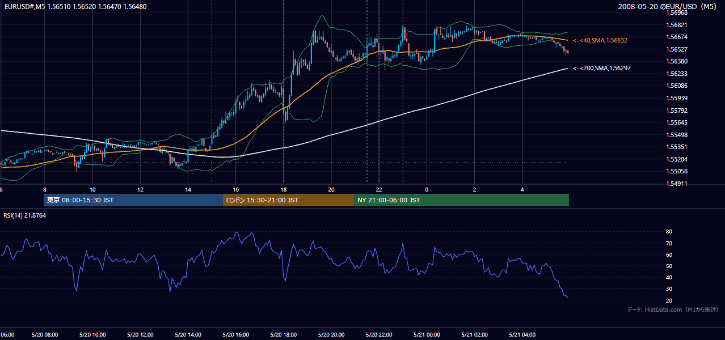Click price axis label 1.56527
Image resolution: width=725 pixels, height=340 pixels.
[677, 49]
